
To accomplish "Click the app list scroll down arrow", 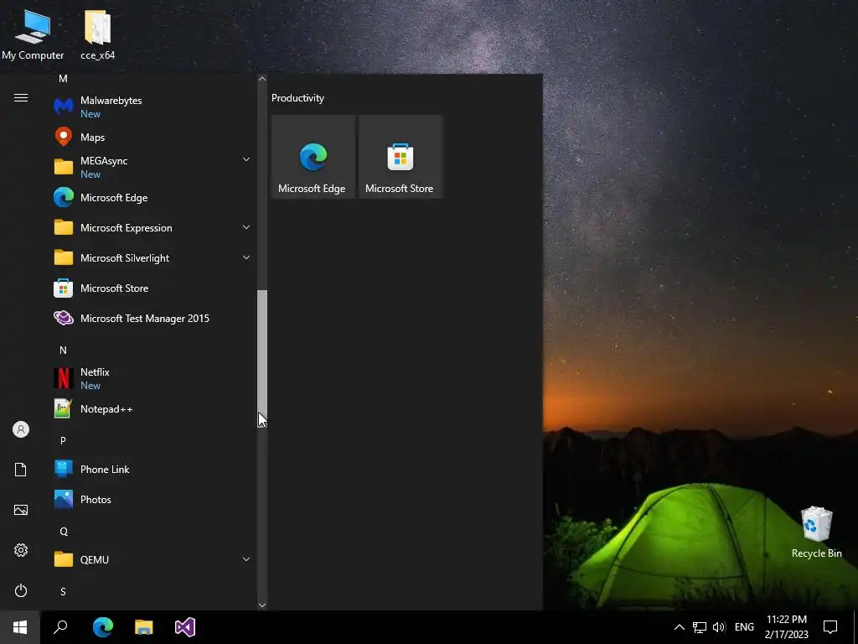I will click(x=262, y=605).
